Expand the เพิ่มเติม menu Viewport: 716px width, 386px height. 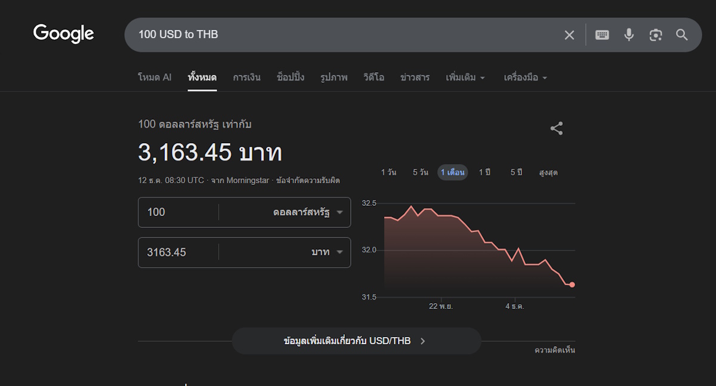[465, 78]
